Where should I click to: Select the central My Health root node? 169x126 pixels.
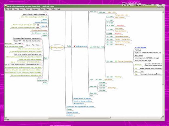pos(57,47)
